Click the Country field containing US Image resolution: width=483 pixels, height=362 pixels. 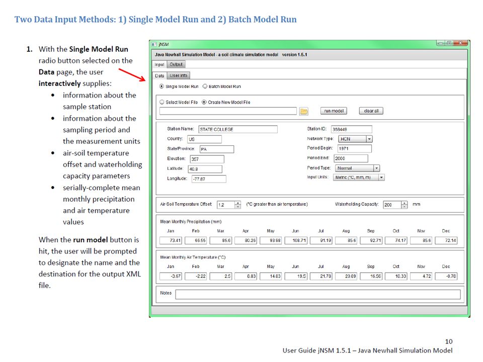(x=204, y=139)
